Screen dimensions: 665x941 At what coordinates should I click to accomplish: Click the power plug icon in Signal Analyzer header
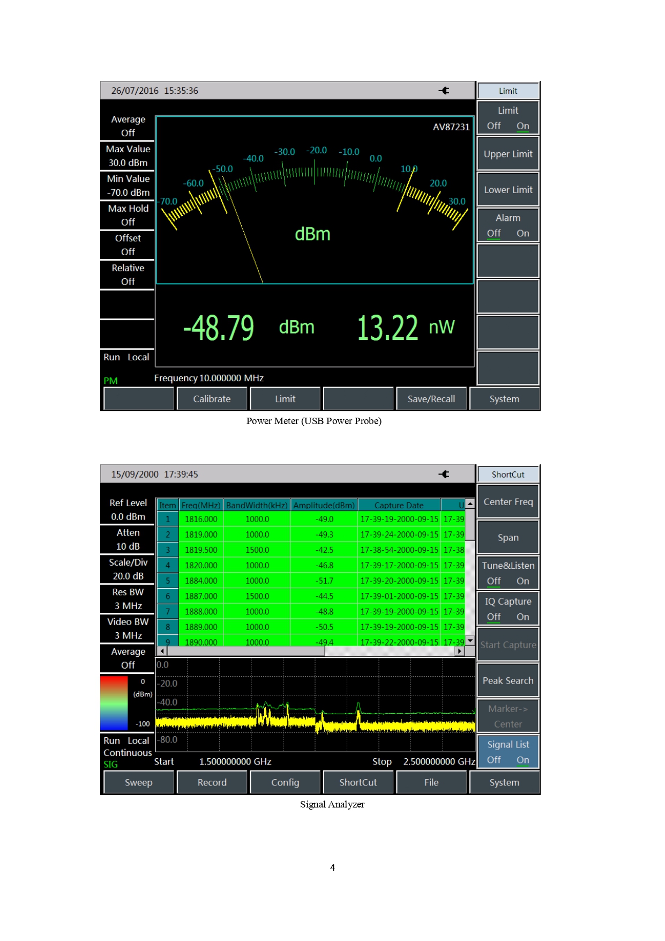[444, 474]
